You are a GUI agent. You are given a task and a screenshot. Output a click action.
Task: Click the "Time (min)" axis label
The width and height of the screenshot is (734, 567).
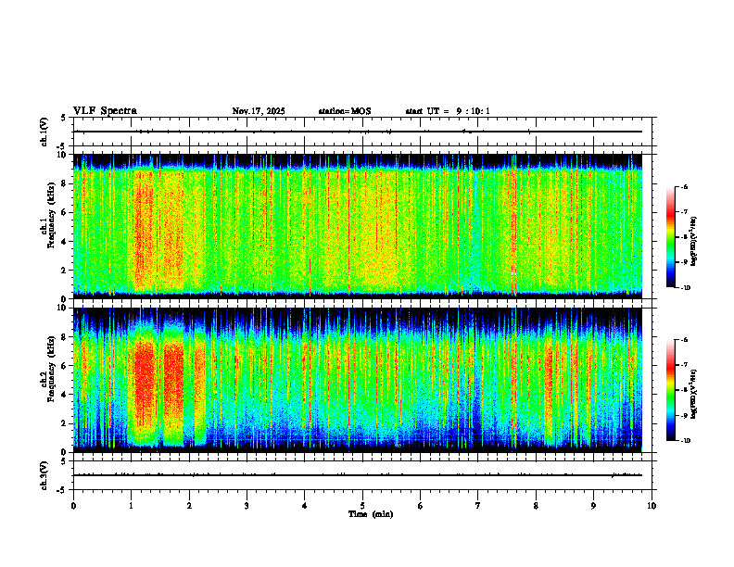(x=371, y=514)
